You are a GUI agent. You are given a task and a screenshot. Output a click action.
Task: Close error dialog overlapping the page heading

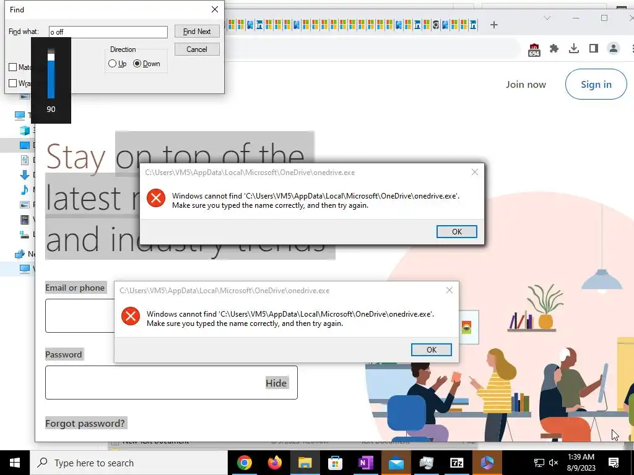click(475, 172)
